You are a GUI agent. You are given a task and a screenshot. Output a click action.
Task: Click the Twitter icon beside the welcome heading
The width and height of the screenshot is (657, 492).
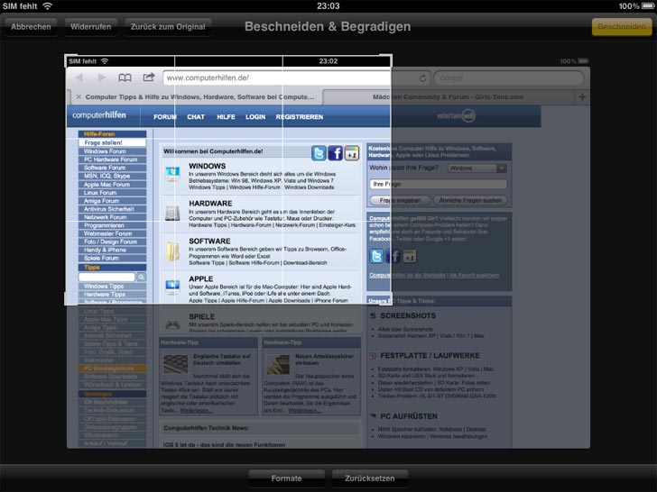[319, 153]
